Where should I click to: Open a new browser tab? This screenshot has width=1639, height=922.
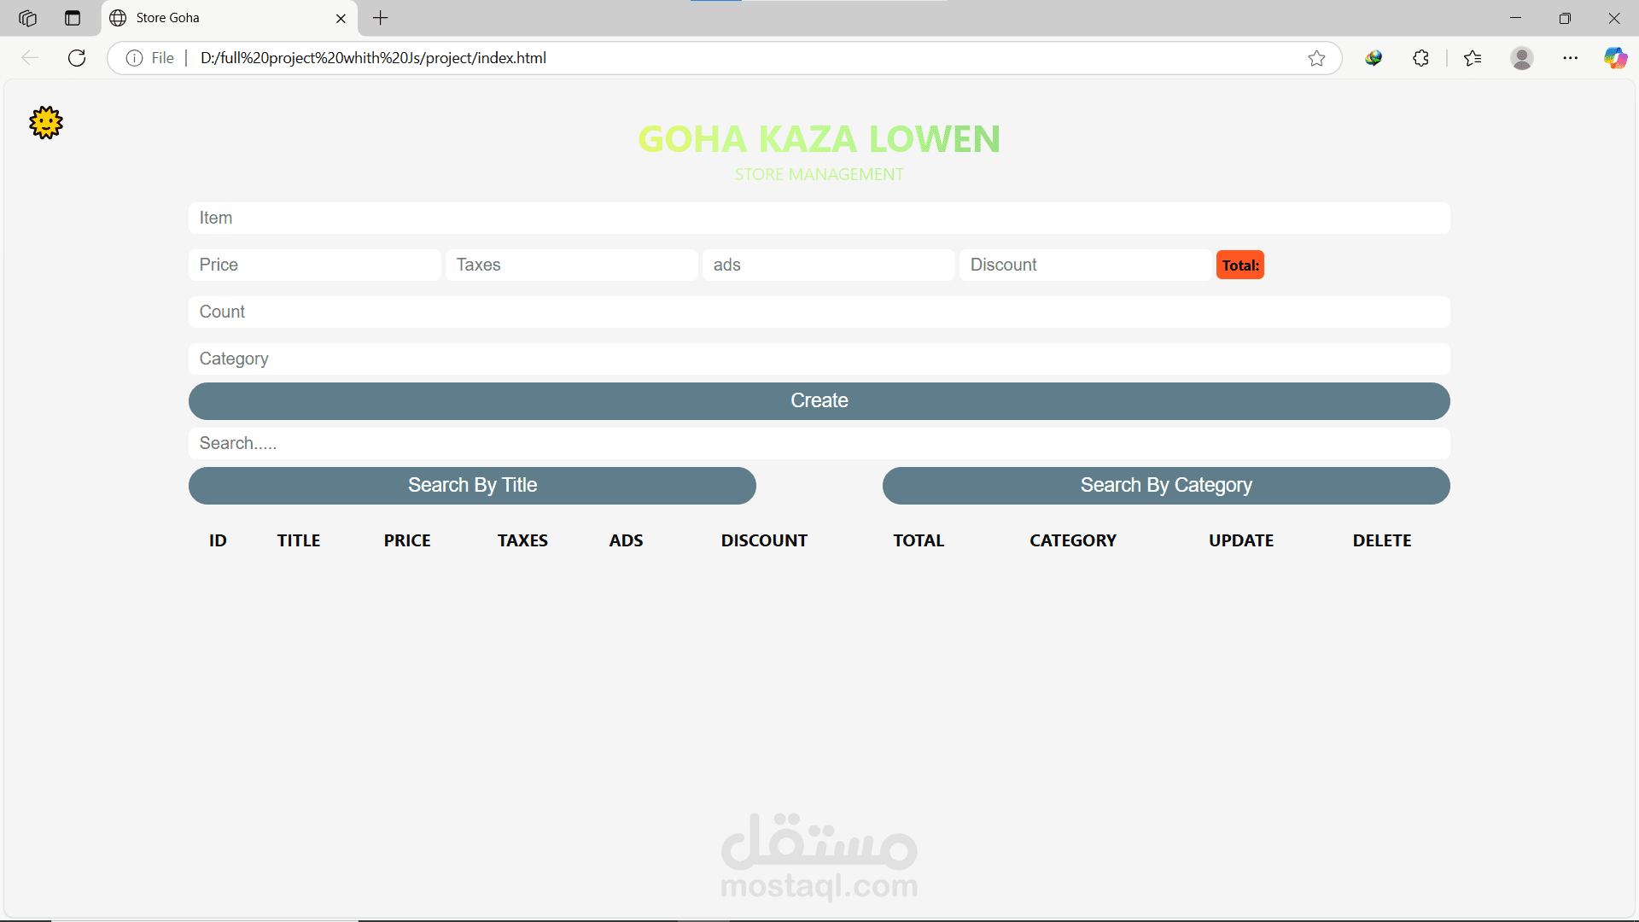tap(381, 18)
